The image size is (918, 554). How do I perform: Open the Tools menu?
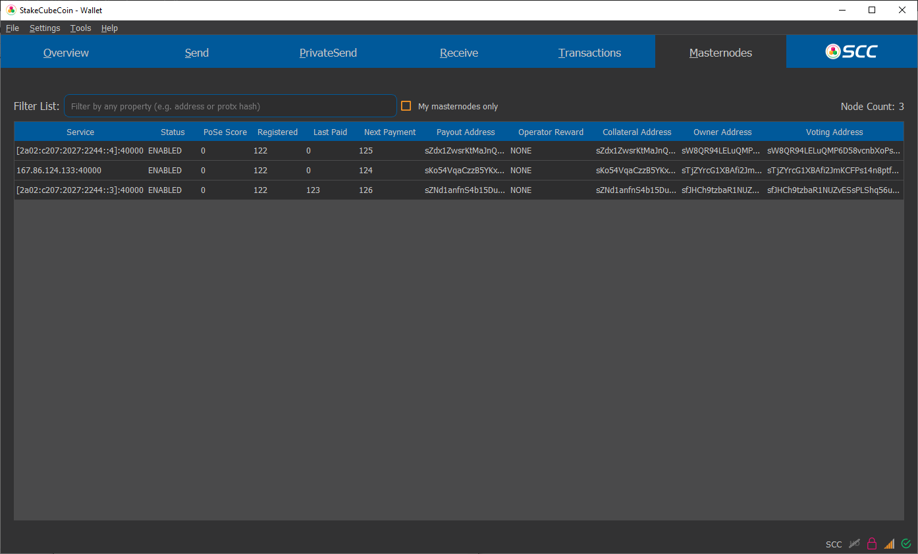click(80, 28)
